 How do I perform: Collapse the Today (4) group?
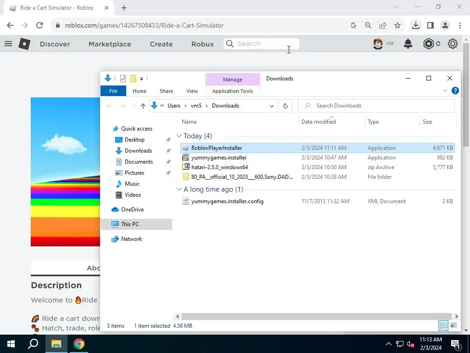[x=179, y=136]
